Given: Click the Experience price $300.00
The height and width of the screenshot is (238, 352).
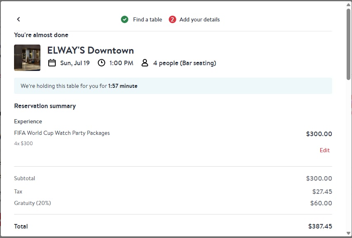Looking at the screenshot, I should (319, 134).
